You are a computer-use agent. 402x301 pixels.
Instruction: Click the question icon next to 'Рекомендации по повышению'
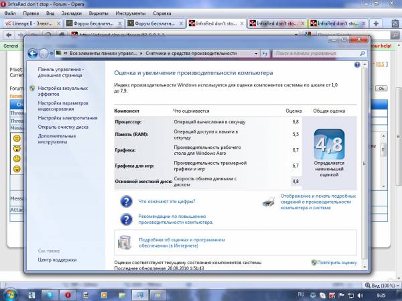(126, 219)
